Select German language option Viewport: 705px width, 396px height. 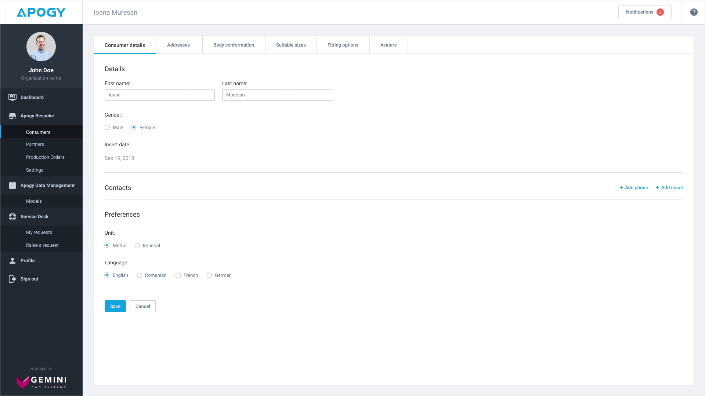click(x=209, y=275)
